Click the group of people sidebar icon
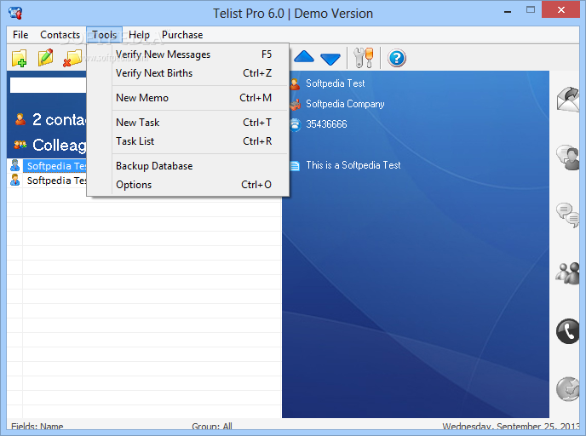This screenshot has height=436, width=586. tap(568, 273)
